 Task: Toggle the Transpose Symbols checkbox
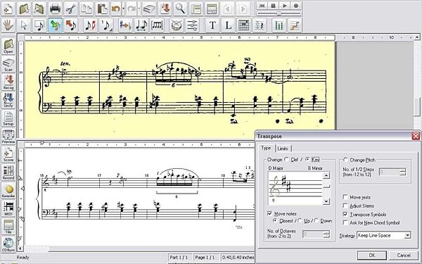345,215
